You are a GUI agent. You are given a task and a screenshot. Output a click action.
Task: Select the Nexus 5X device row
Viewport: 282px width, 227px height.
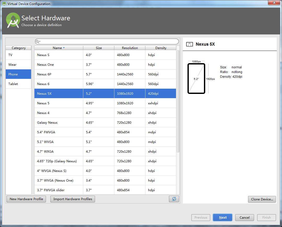[105, 93]
